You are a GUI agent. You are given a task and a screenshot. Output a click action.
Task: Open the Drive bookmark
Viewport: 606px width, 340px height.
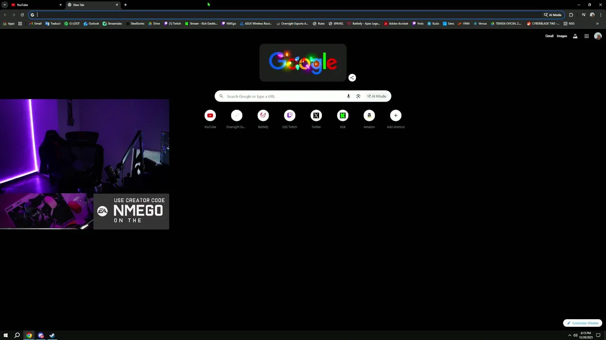click(154, 23)
